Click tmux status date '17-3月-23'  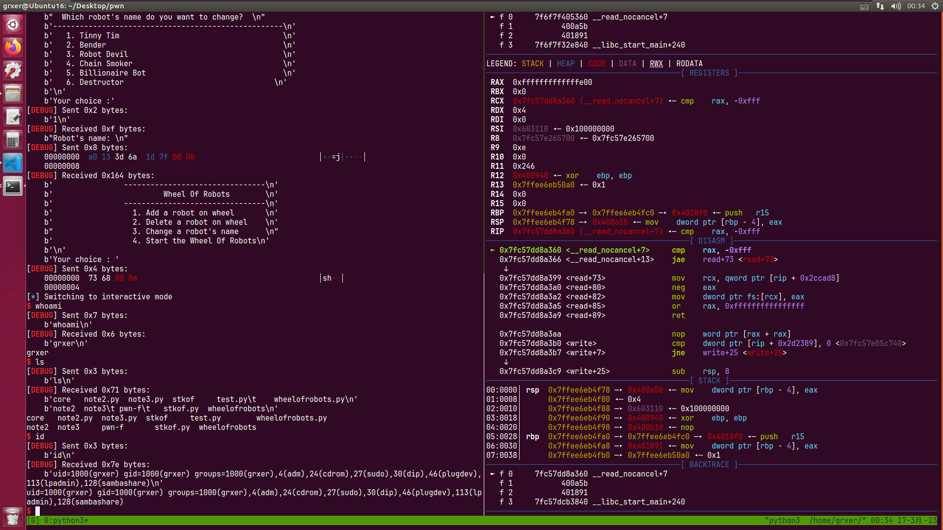(917, 520)
